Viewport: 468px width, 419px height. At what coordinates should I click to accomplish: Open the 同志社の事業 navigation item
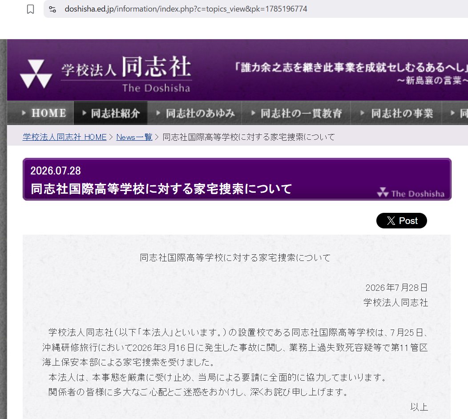coord(396,113)
